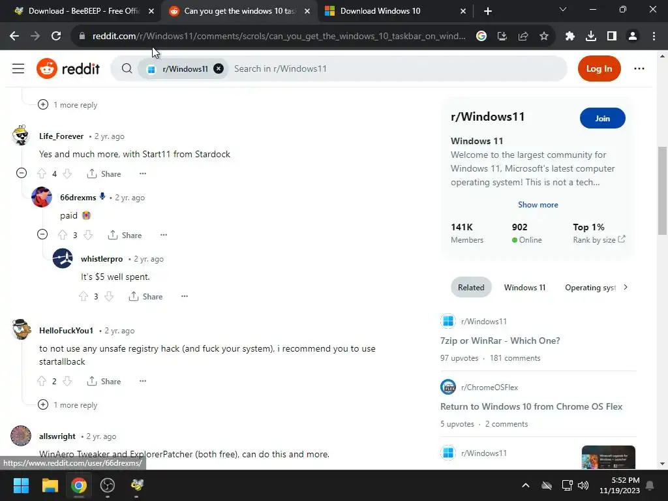Open '7zip or WinRar - Which One?' post
Image resolution: width=668 pixels, height=501 pixels.
[500, 341]
